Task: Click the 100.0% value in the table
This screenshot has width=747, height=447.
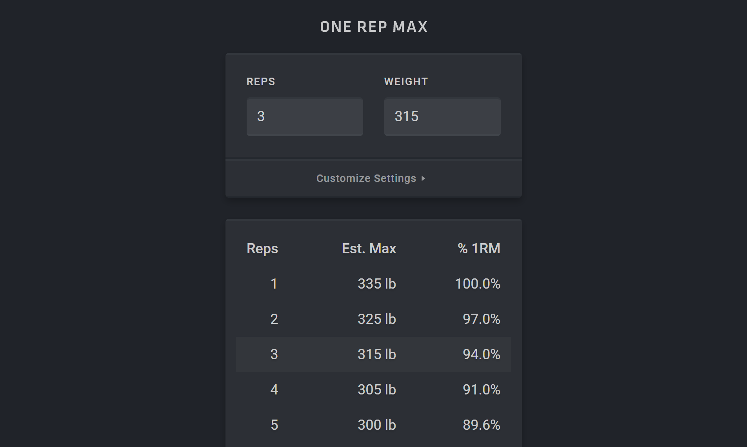Action: coord(478,283)
